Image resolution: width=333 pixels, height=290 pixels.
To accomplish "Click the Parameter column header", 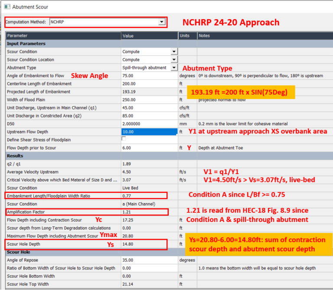I will (x=63, y=36).
